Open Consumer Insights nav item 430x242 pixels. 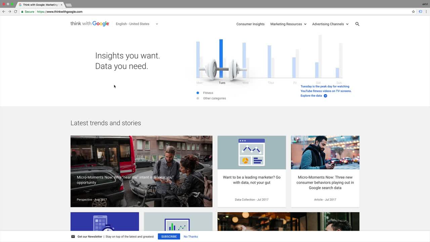pyautogui.click(x=250, y=24)
